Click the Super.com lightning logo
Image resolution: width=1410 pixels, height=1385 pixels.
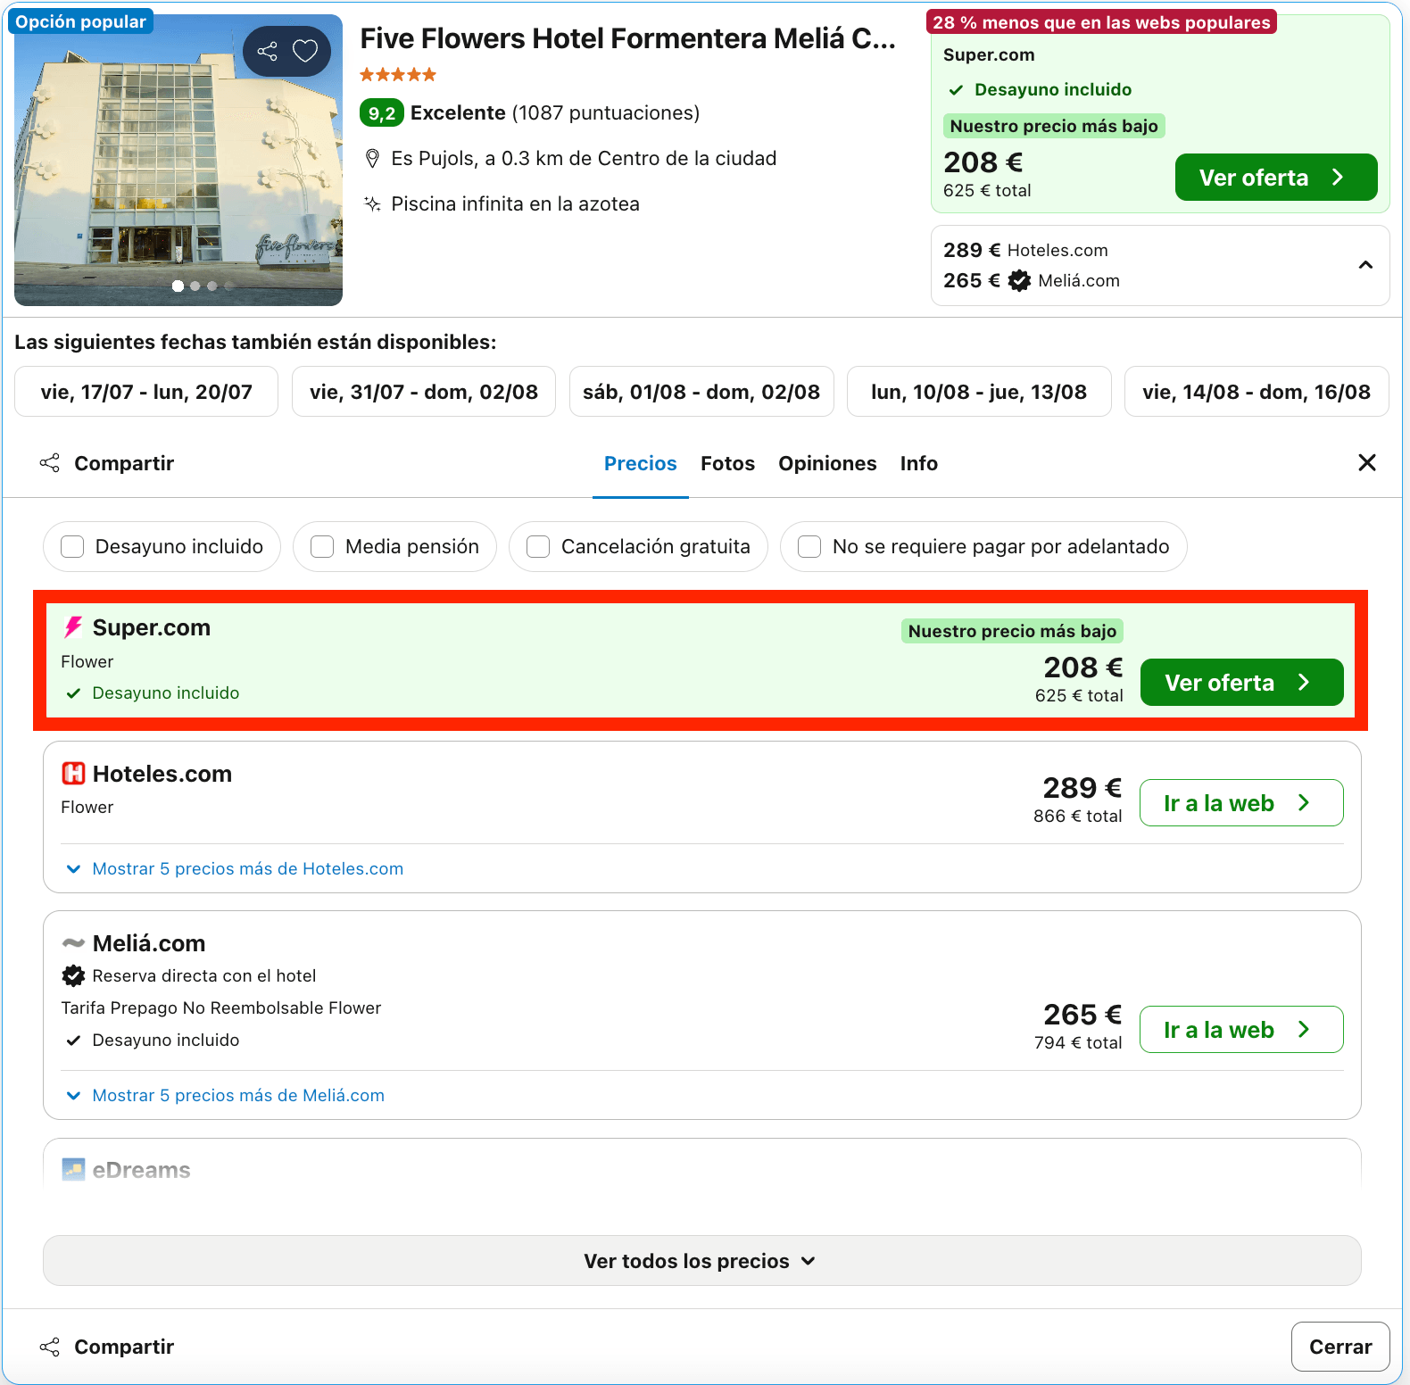coord(73,627)
